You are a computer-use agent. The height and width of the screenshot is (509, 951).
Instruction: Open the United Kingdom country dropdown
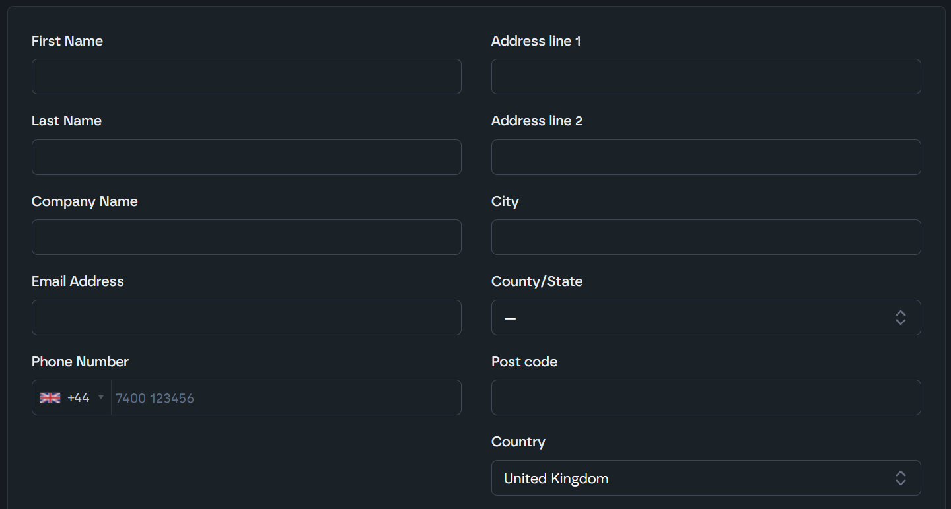[x=693, y=478]
